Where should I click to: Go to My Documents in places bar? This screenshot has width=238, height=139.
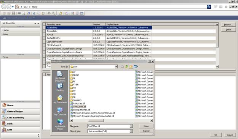tap(60, 100)
